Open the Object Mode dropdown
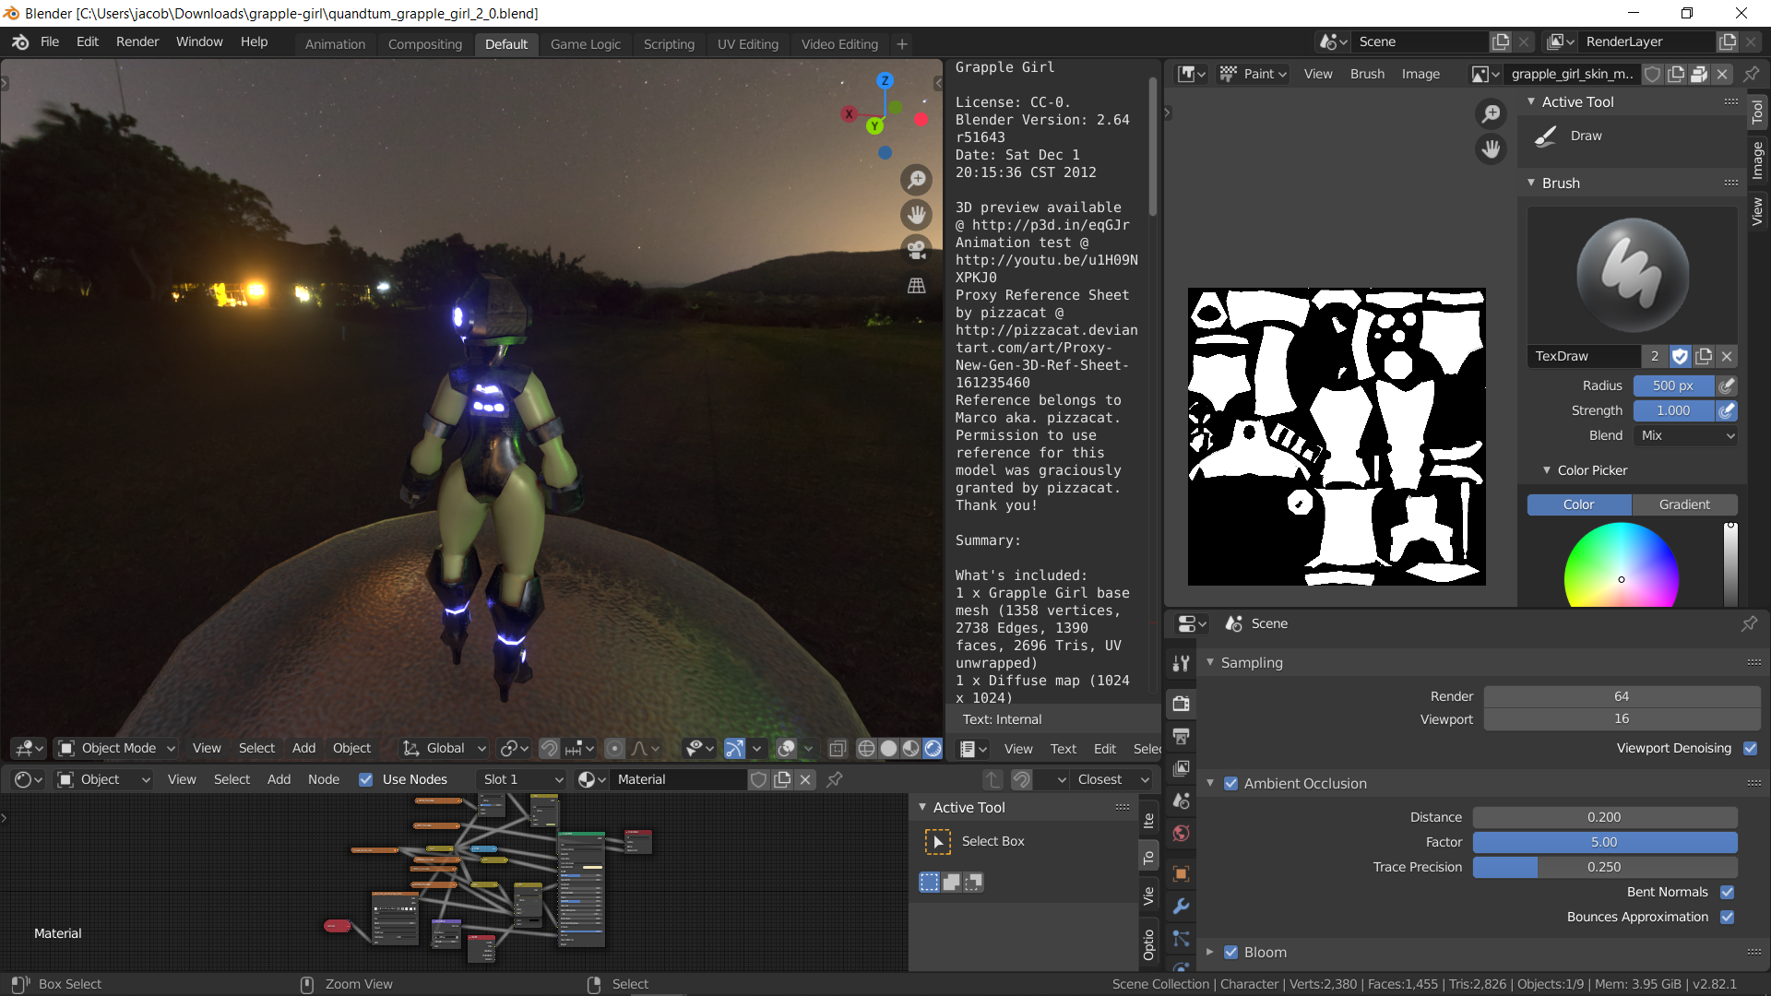1771x996 pixels. [x=115, y=748]
